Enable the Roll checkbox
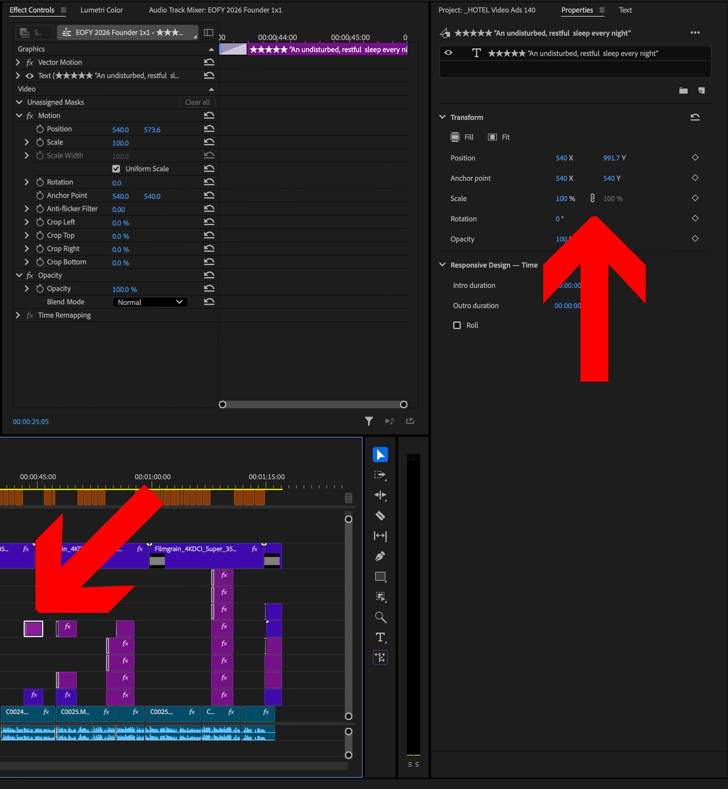The height and width of the screenshot is (789, 728). pos(457,325)
